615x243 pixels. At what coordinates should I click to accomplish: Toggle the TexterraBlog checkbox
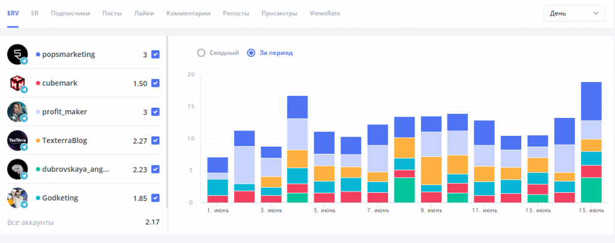(x=156, y=141)
